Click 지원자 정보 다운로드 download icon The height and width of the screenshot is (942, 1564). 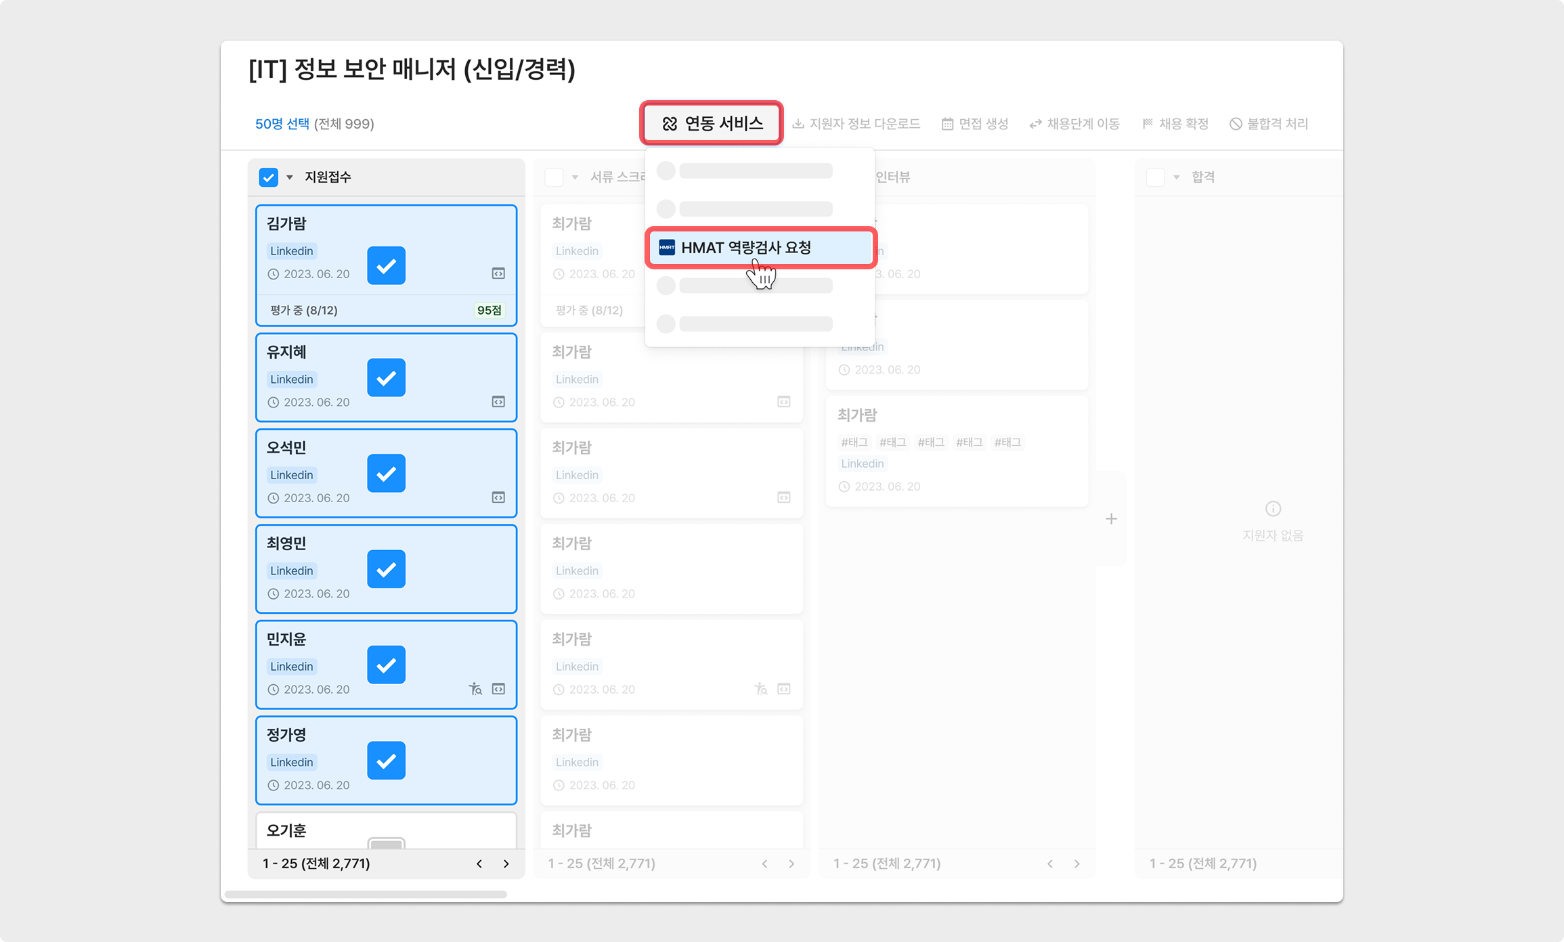798,124
